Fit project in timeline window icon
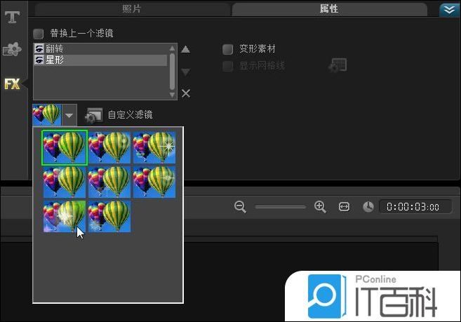Image resolution: width=461 pixels, height=322 pixels. click(x=344, y=207)
